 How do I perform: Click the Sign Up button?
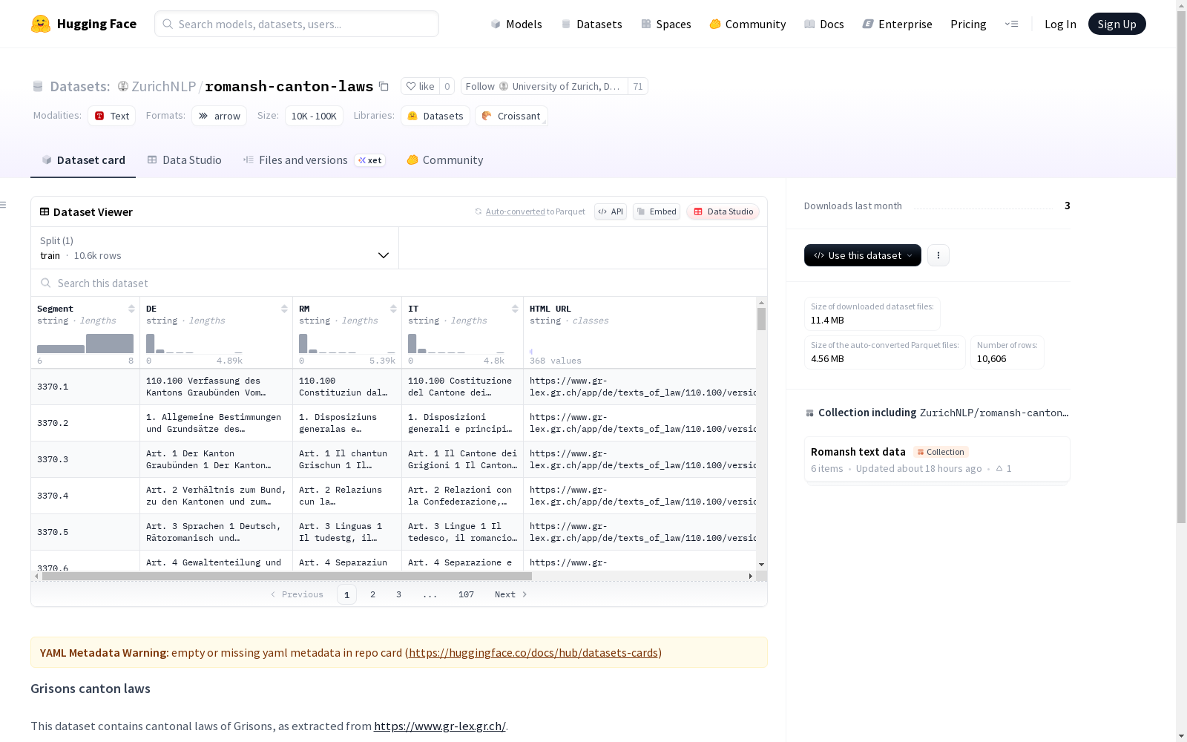tap(1117, 24)
